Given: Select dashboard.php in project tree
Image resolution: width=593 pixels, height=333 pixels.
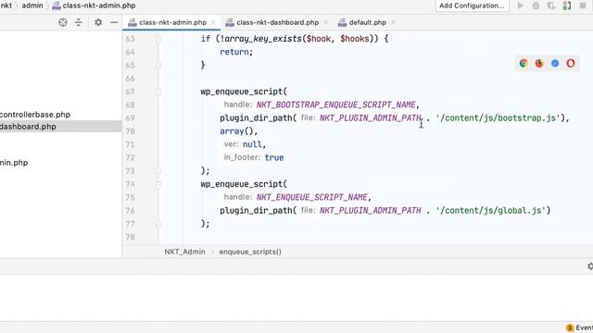Looking at the screenshot, I should tap(28, 127).
